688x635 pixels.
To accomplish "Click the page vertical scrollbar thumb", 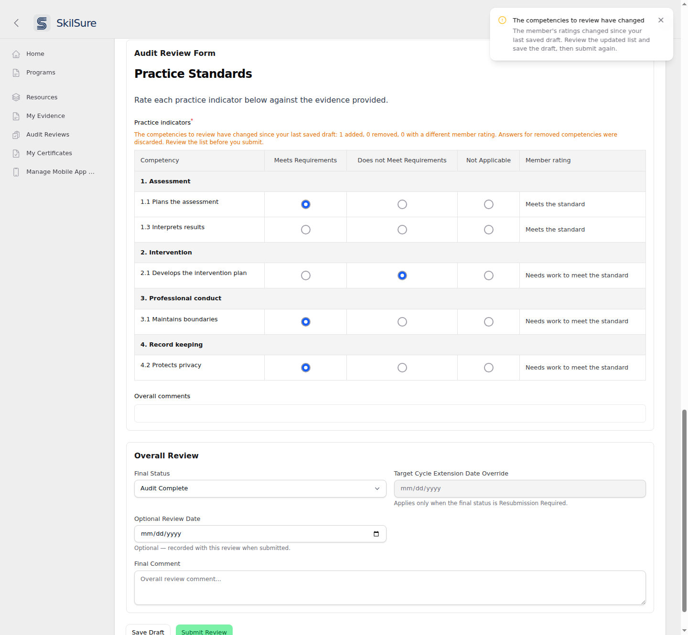I will coord(684,510).
